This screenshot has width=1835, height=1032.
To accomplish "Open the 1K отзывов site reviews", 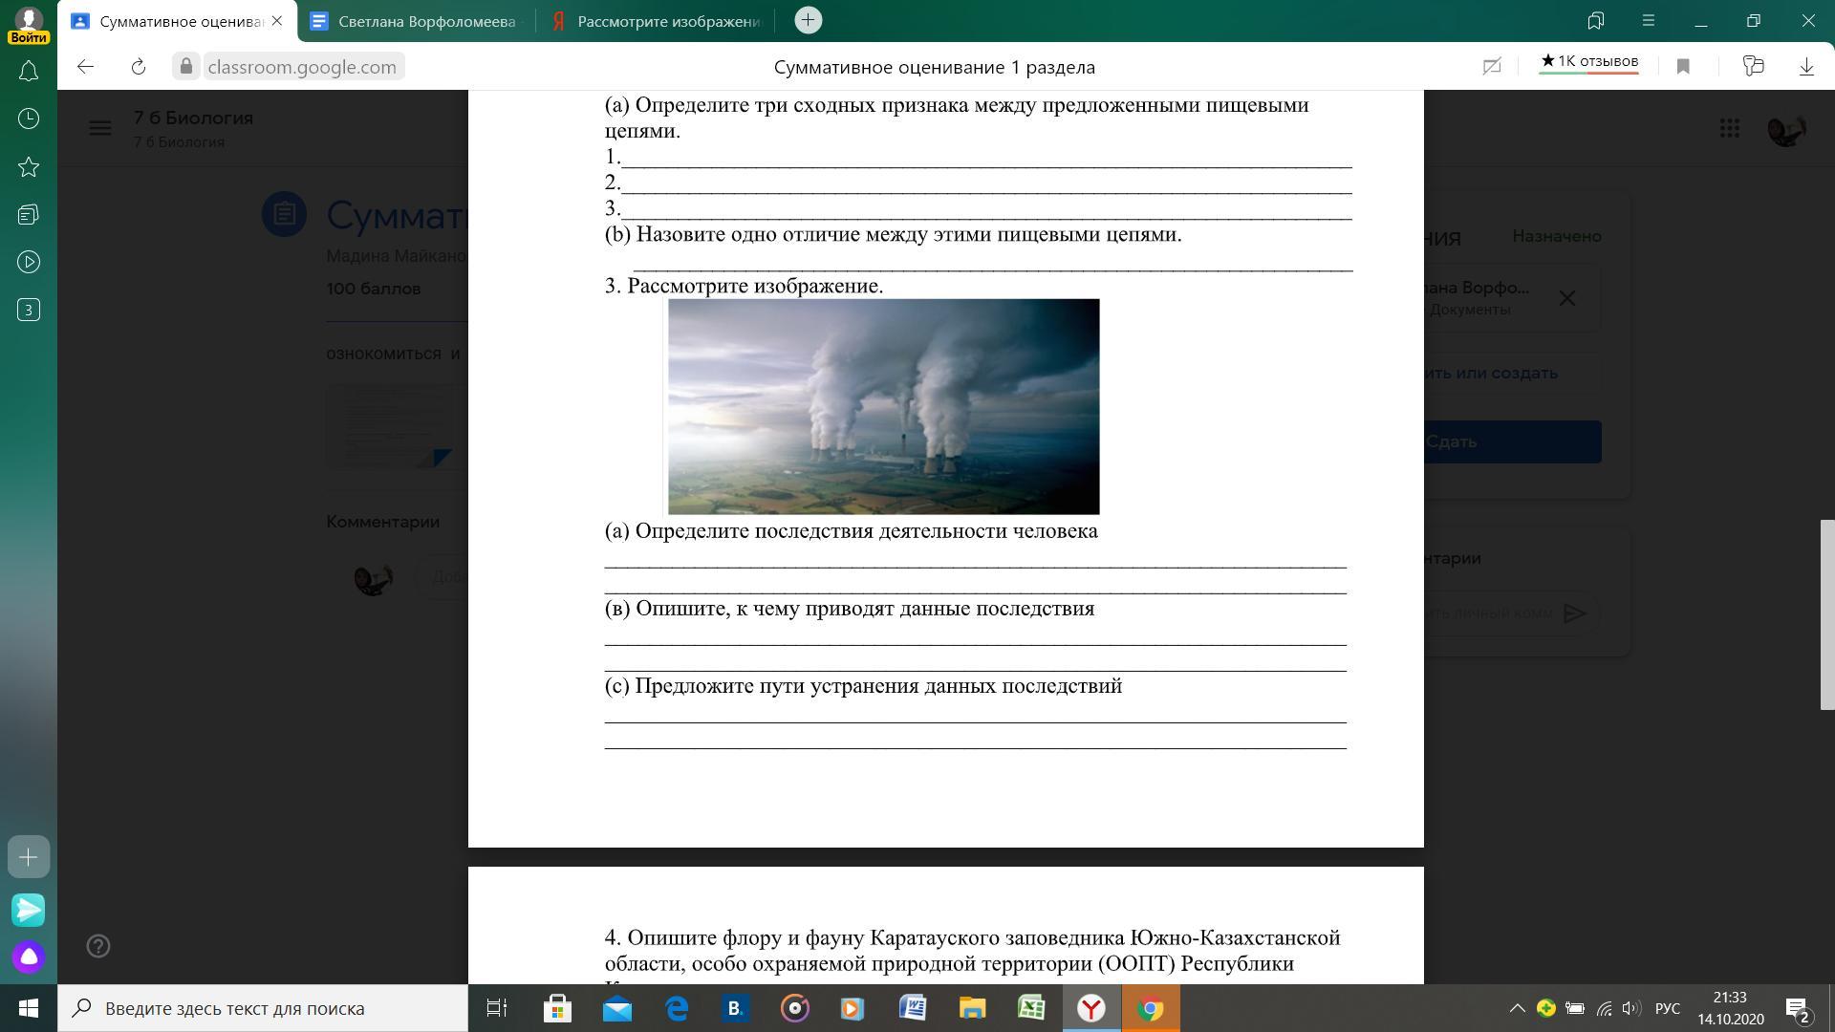I will point(1588,62).
